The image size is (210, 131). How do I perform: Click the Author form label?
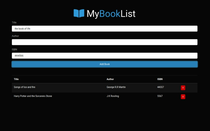pos(15,36)
